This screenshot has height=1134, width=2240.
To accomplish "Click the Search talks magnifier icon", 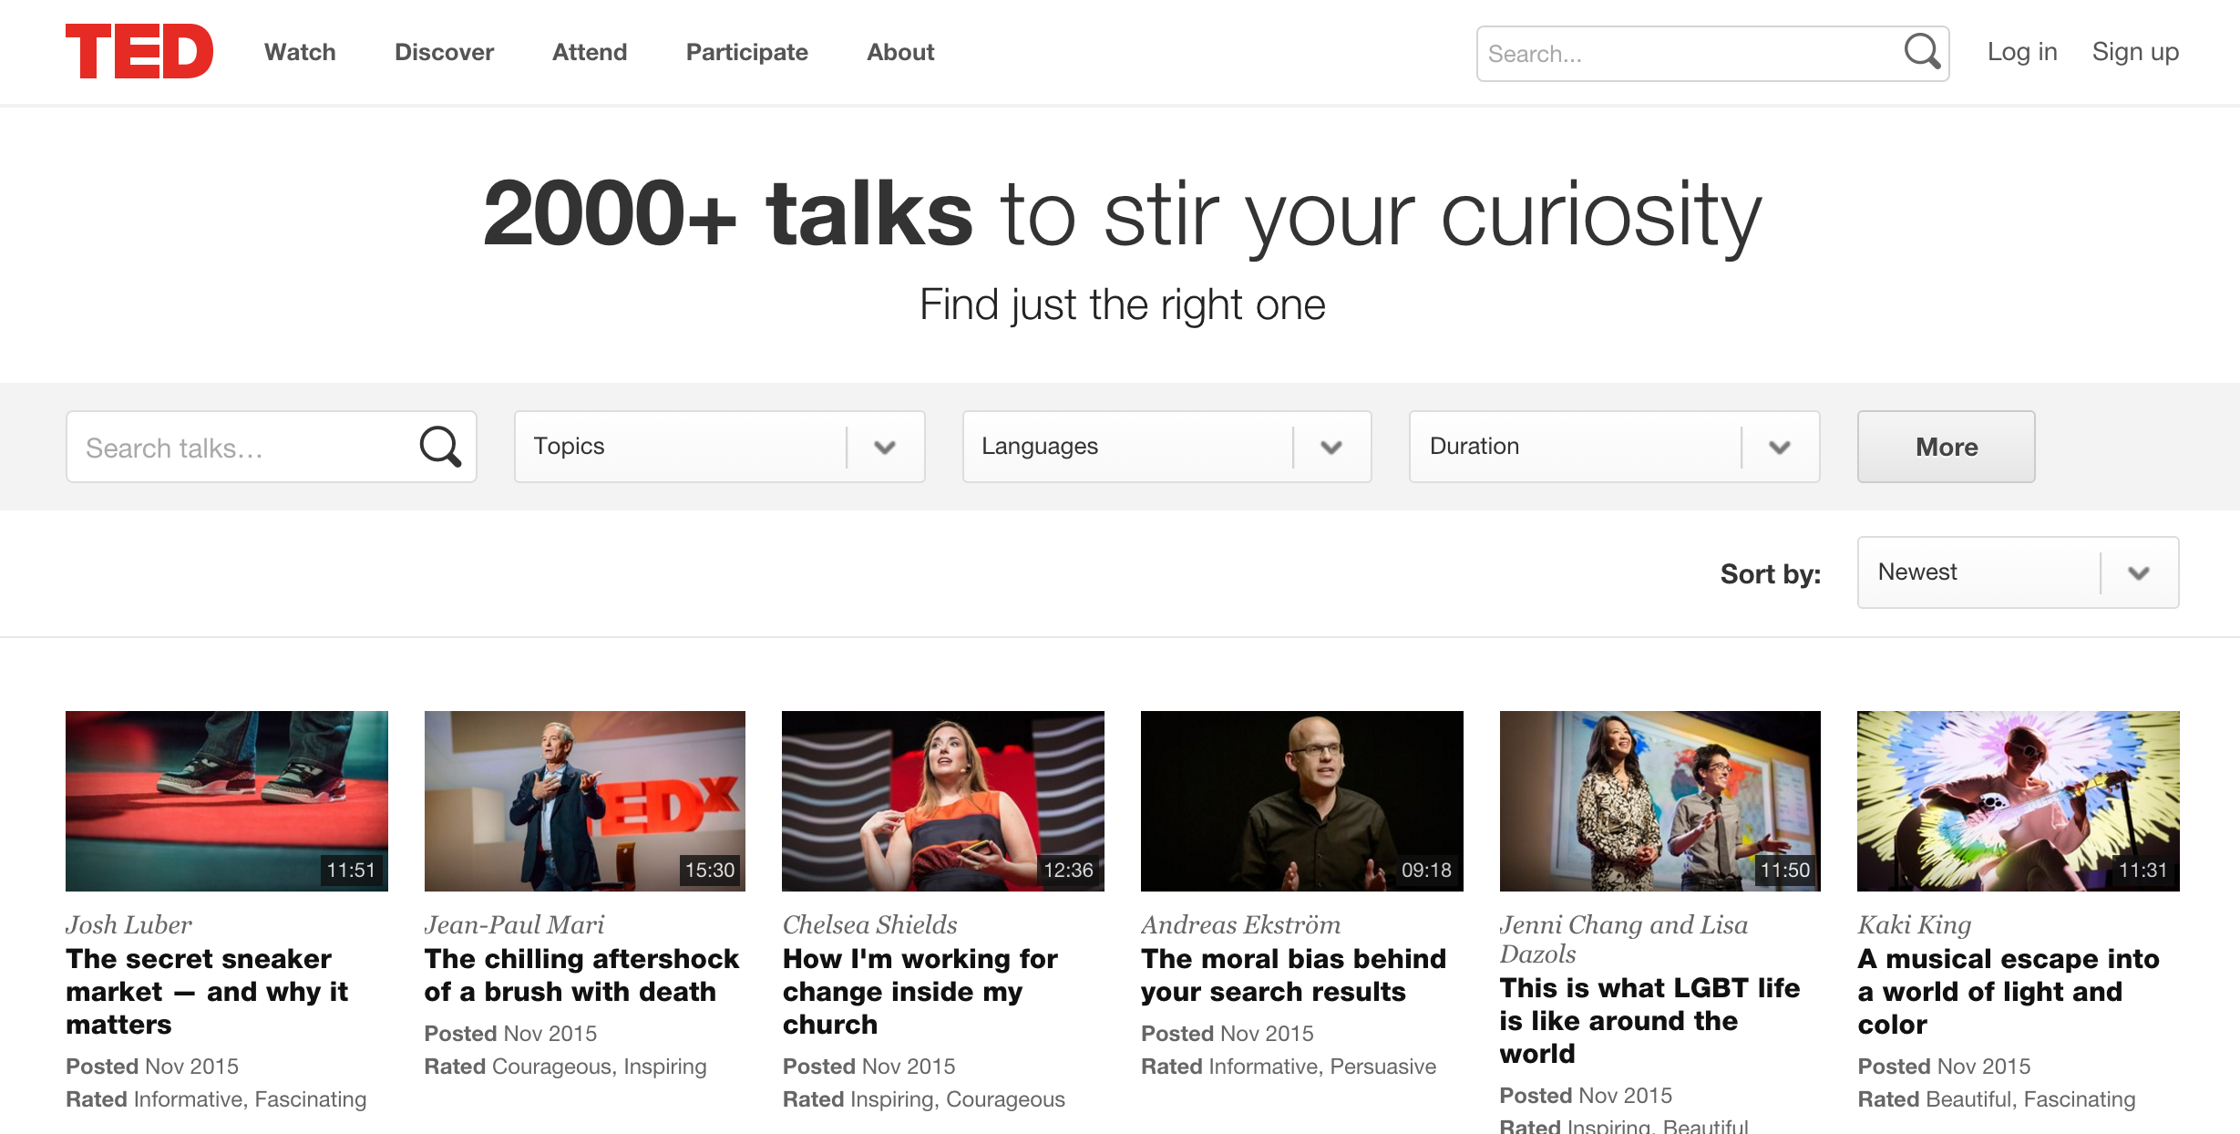I will click(x=440, y=447).
